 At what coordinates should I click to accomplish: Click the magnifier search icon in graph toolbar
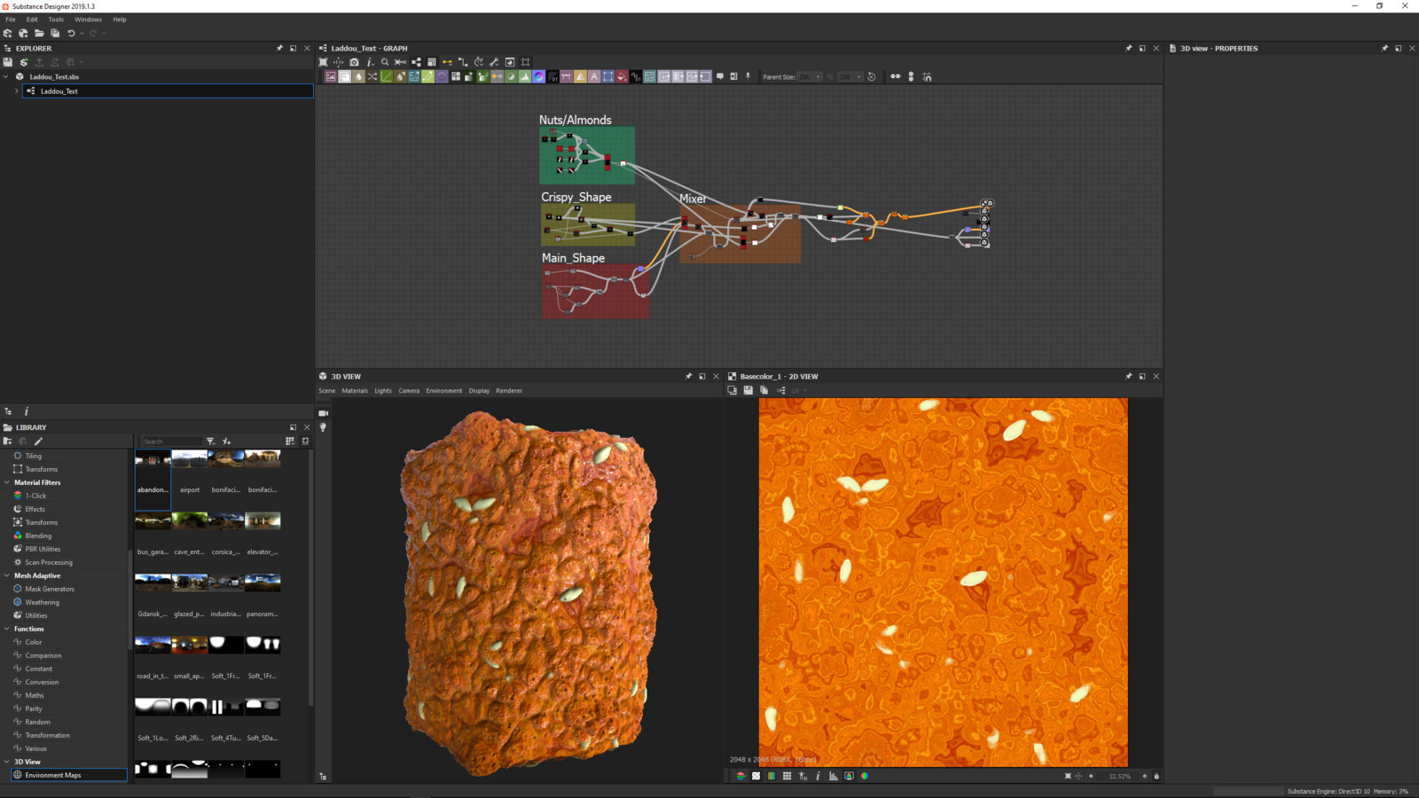click(385, 62)
